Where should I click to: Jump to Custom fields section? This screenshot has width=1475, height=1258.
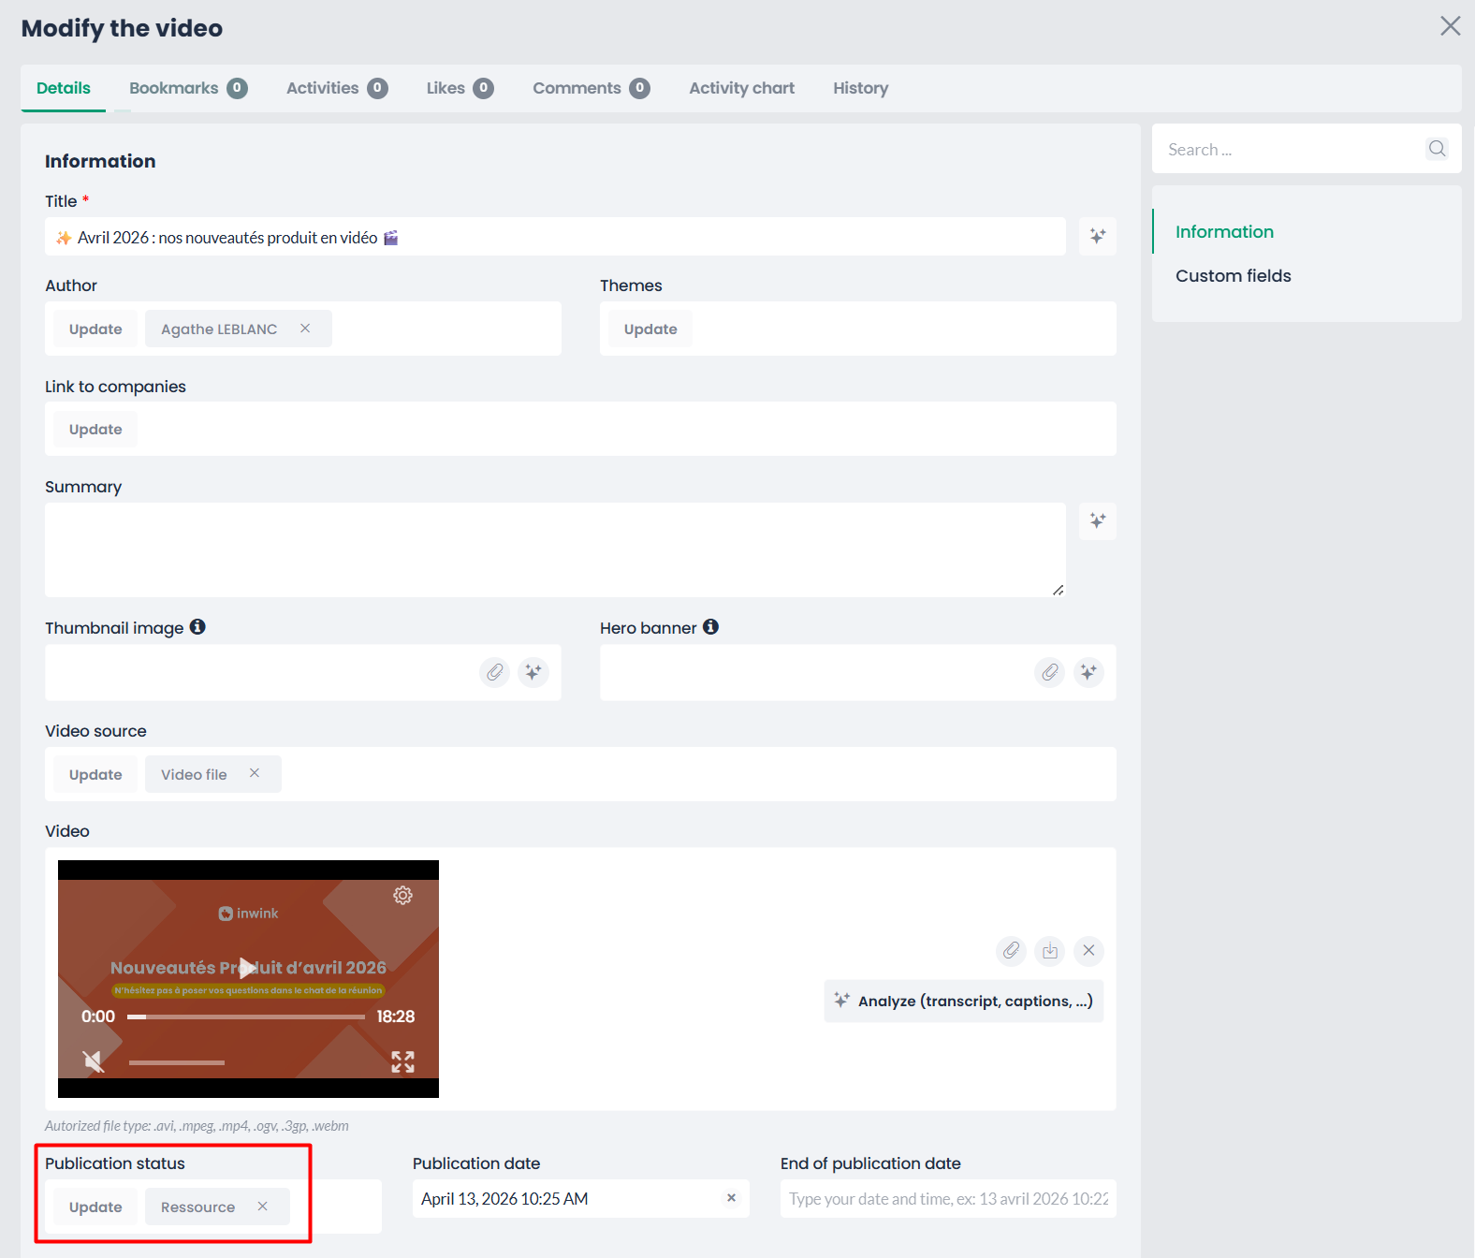1233,276
